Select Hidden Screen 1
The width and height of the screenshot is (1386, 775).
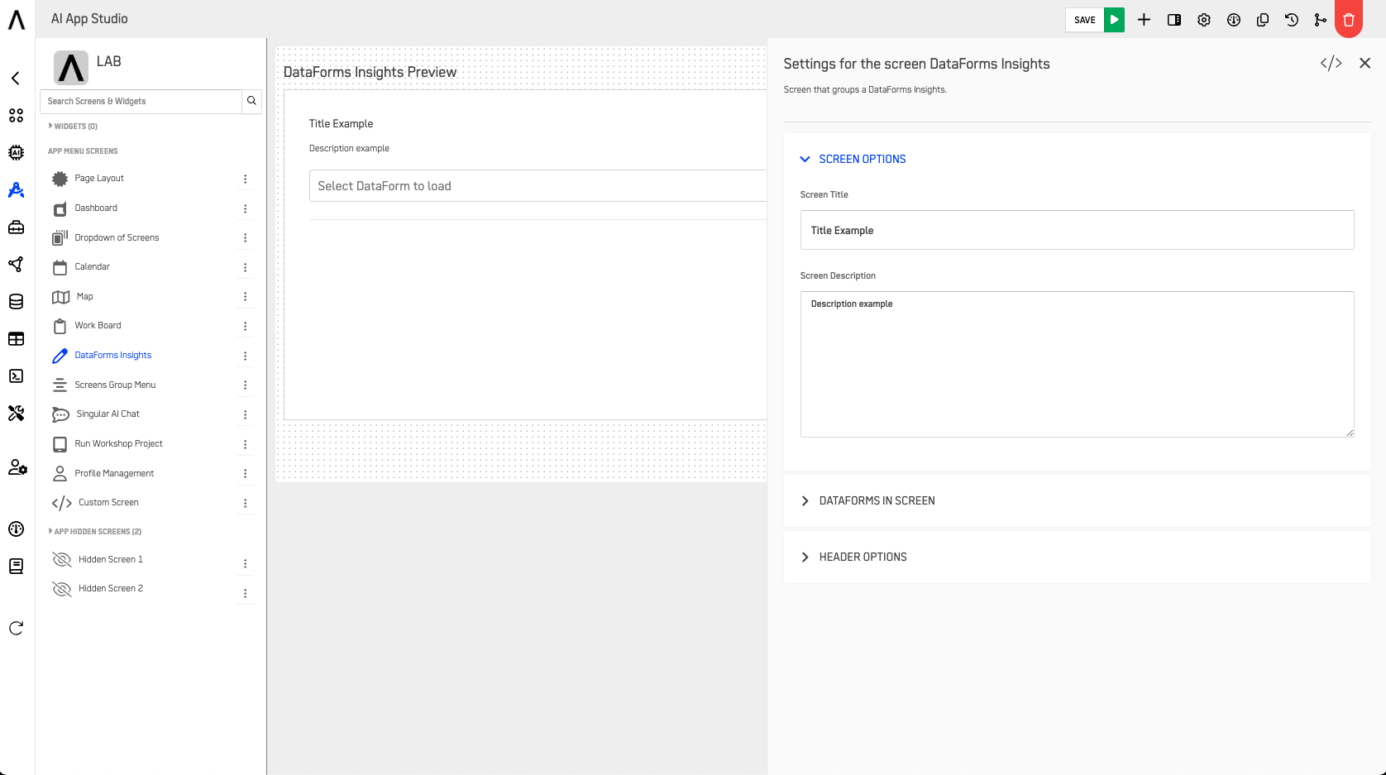pos(111,560)
